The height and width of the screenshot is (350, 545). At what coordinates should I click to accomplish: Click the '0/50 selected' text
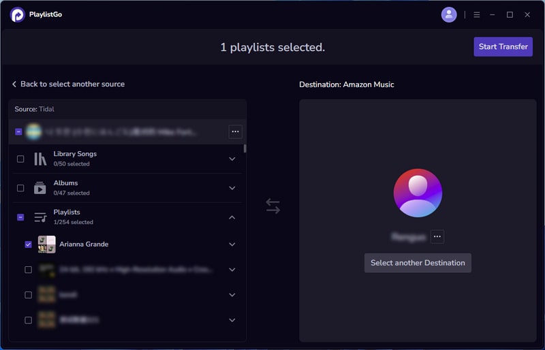[72, 163]
